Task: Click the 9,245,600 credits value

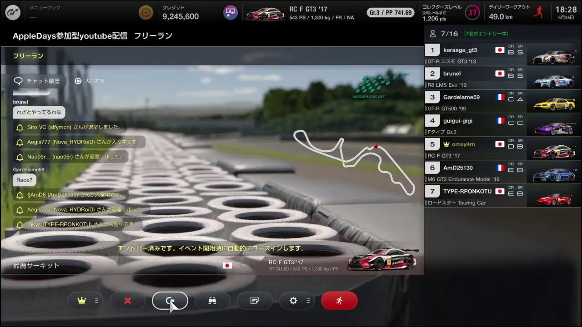Action: (181, 16)
